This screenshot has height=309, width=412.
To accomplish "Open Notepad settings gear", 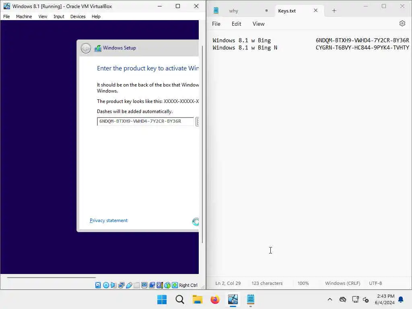I will 402,24.
